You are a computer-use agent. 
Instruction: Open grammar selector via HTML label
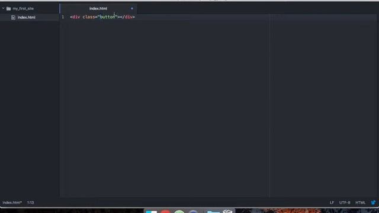[x=361, y=202]
